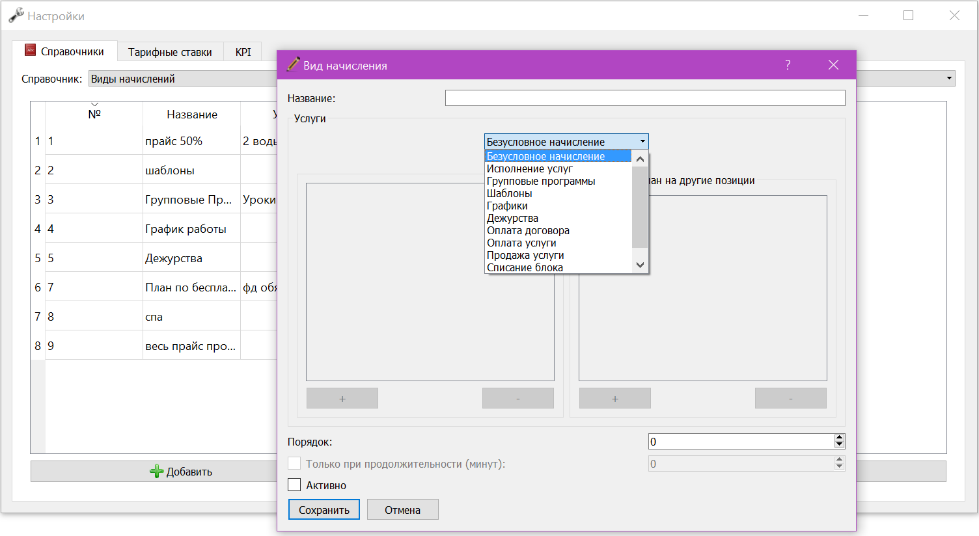
Task: Click dropdown list scrollbar down arrow
Action: pos(640,265)
